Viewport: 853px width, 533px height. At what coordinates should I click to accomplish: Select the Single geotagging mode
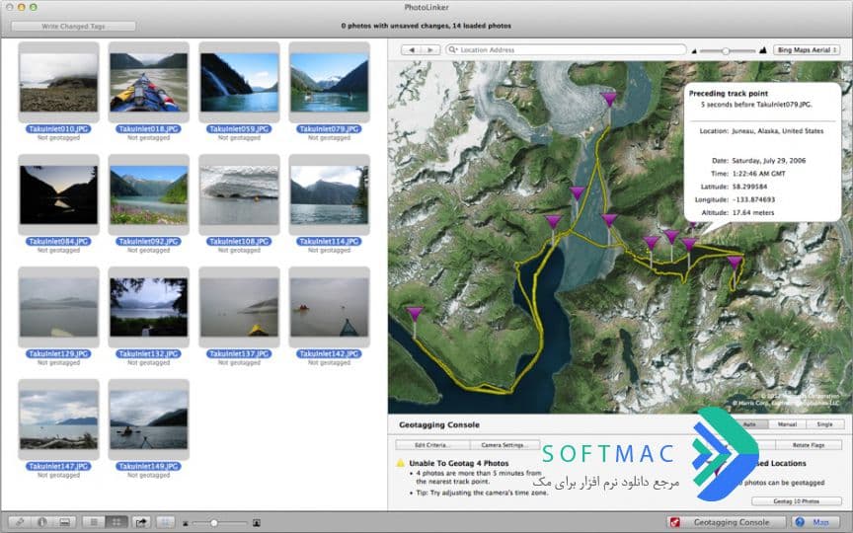coord(825,424)
